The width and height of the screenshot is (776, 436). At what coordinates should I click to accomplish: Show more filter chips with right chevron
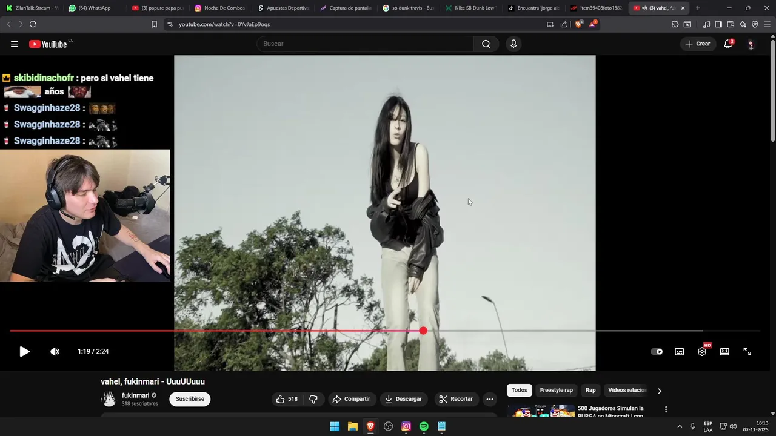(x=660, y=391)
